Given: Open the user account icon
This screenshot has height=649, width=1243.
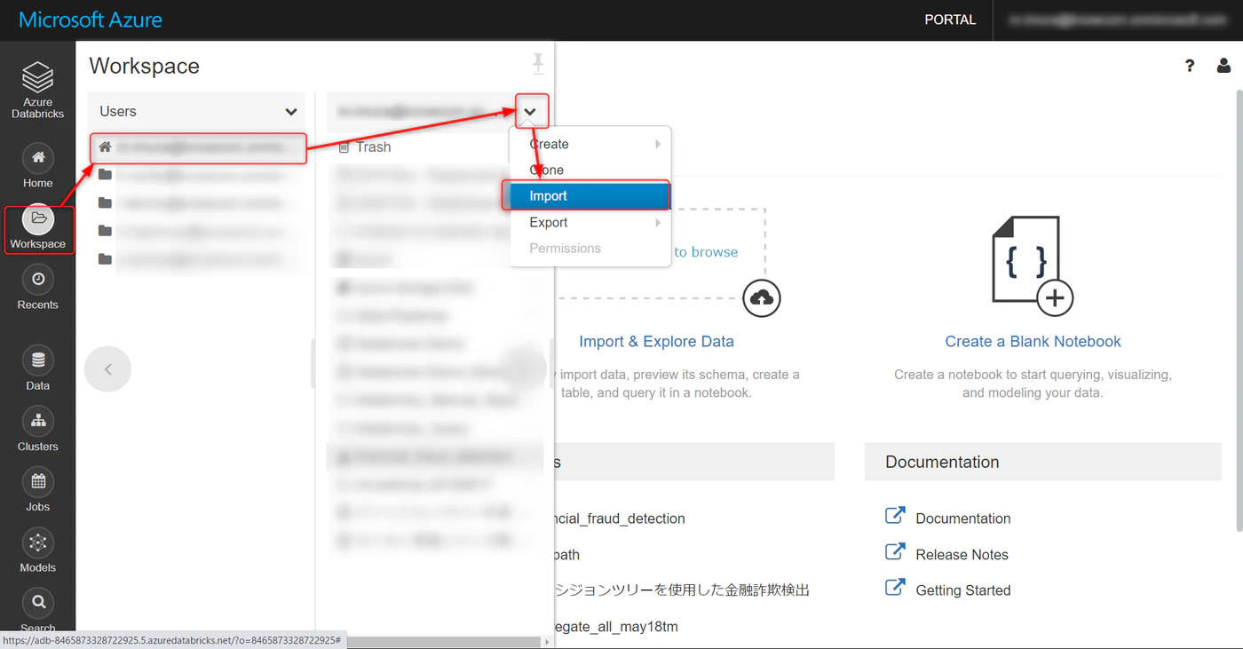Looking at the screenshot, I should coord(1223,65).
